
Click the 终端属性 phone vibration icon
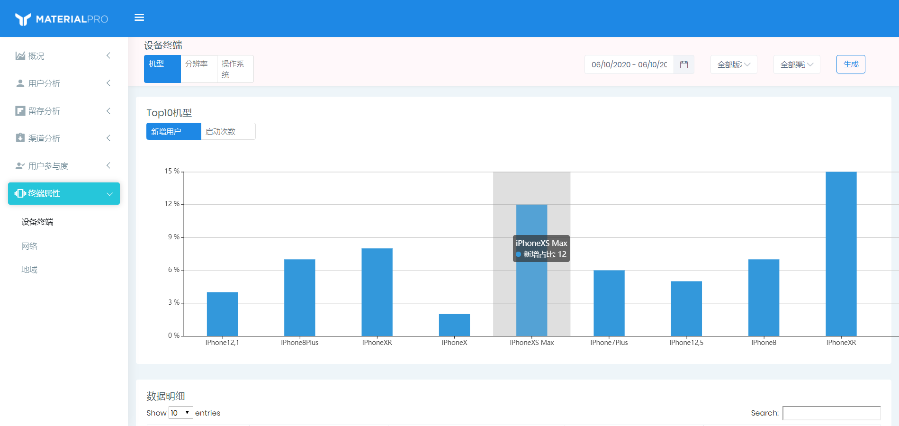20,193
